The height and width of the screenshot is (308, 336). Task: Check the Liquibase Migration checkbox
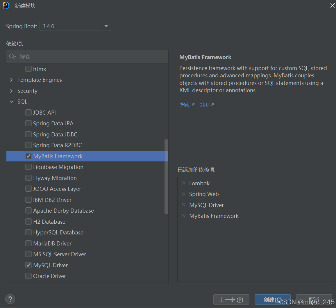[28, 167]
